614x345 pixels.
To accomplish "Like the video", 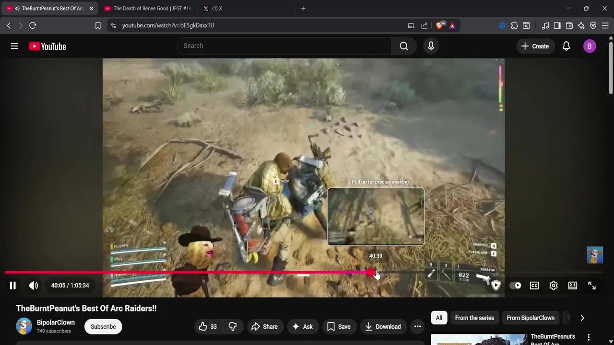I will click(208, 327).
